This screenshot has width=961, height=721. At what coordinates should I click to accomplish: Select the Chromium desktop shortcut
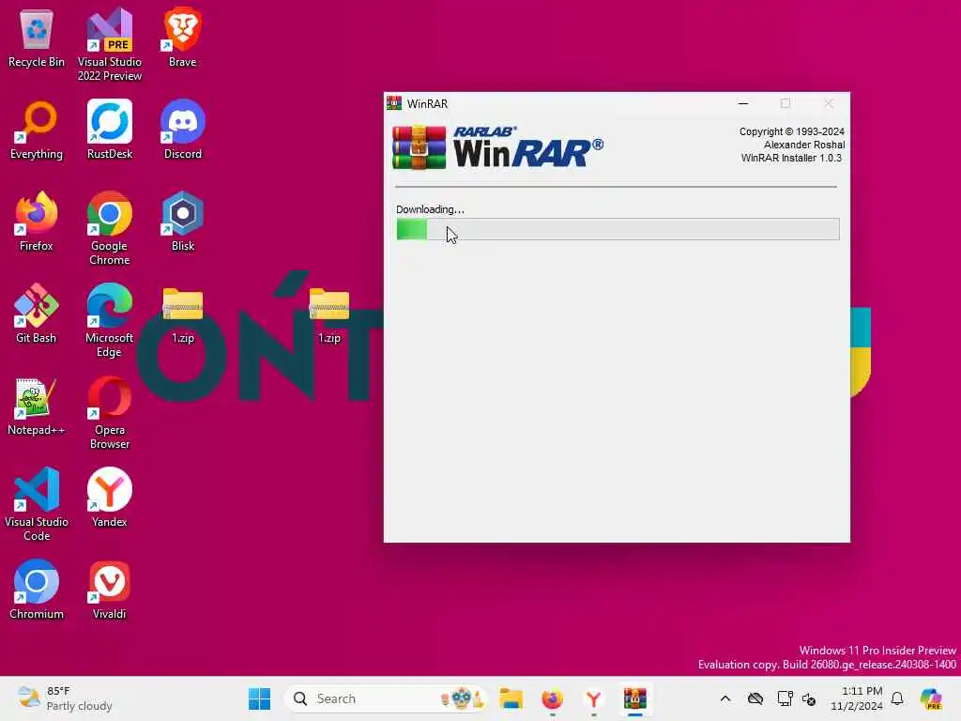coord(37,590)
